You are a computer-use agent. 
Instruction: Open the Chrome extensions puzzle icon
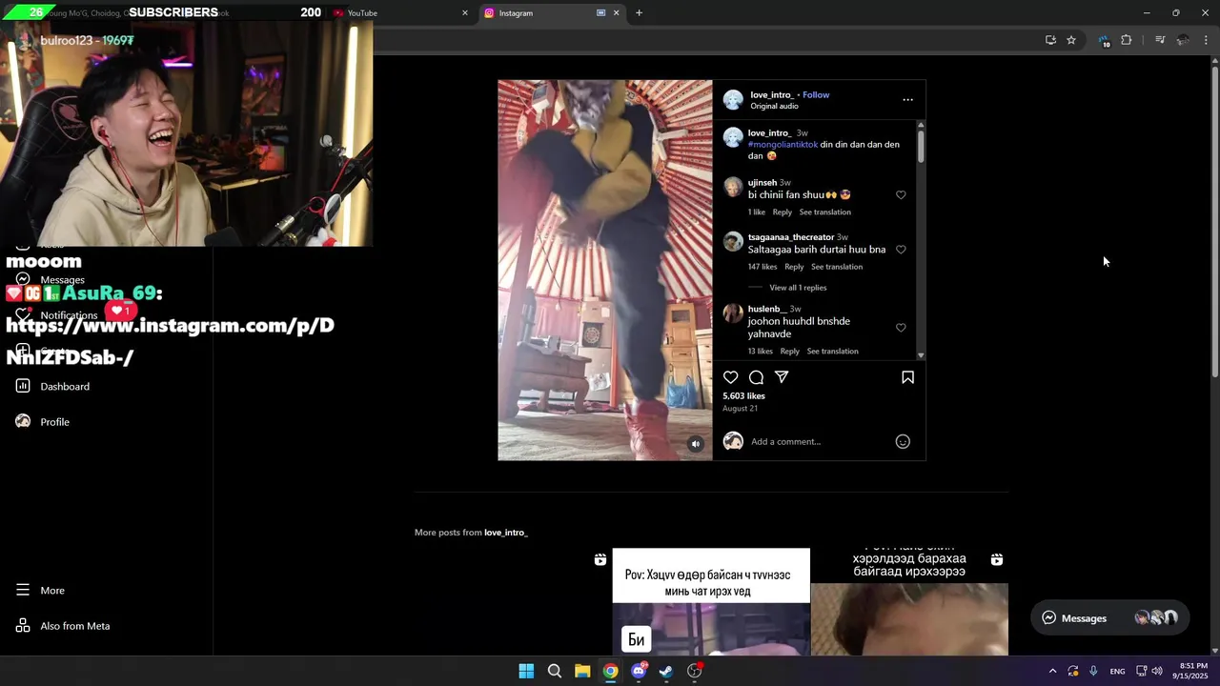click(x=1126, y=40)
